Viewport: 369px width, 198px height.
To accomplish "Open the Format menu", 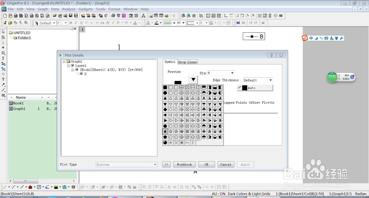I will click(114, 9).
